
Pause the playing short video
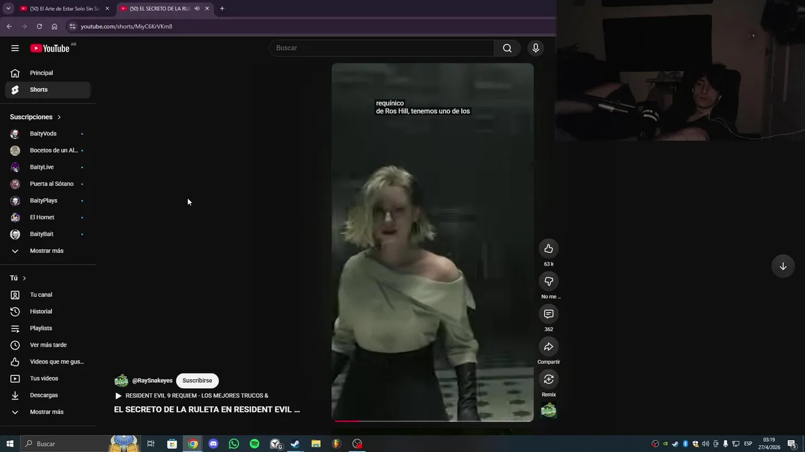coord(432,242)
